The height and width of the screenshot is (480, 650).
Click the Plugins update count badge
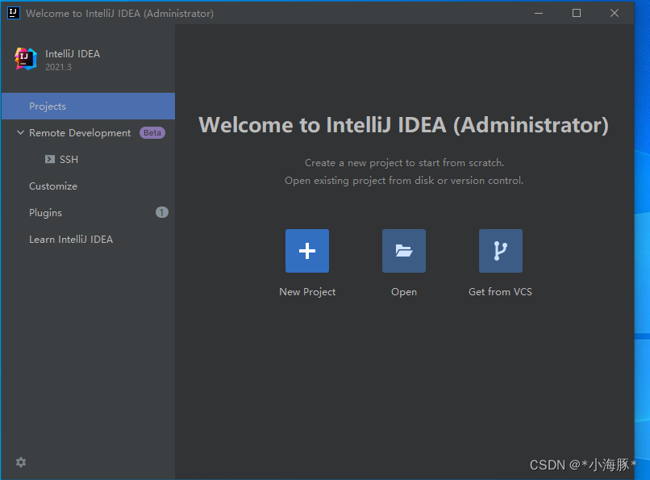click(161, 213)
